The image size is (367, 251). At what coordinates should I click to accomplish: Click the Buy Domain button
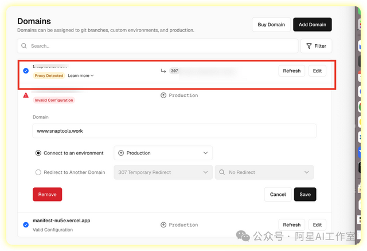(271, 25)
